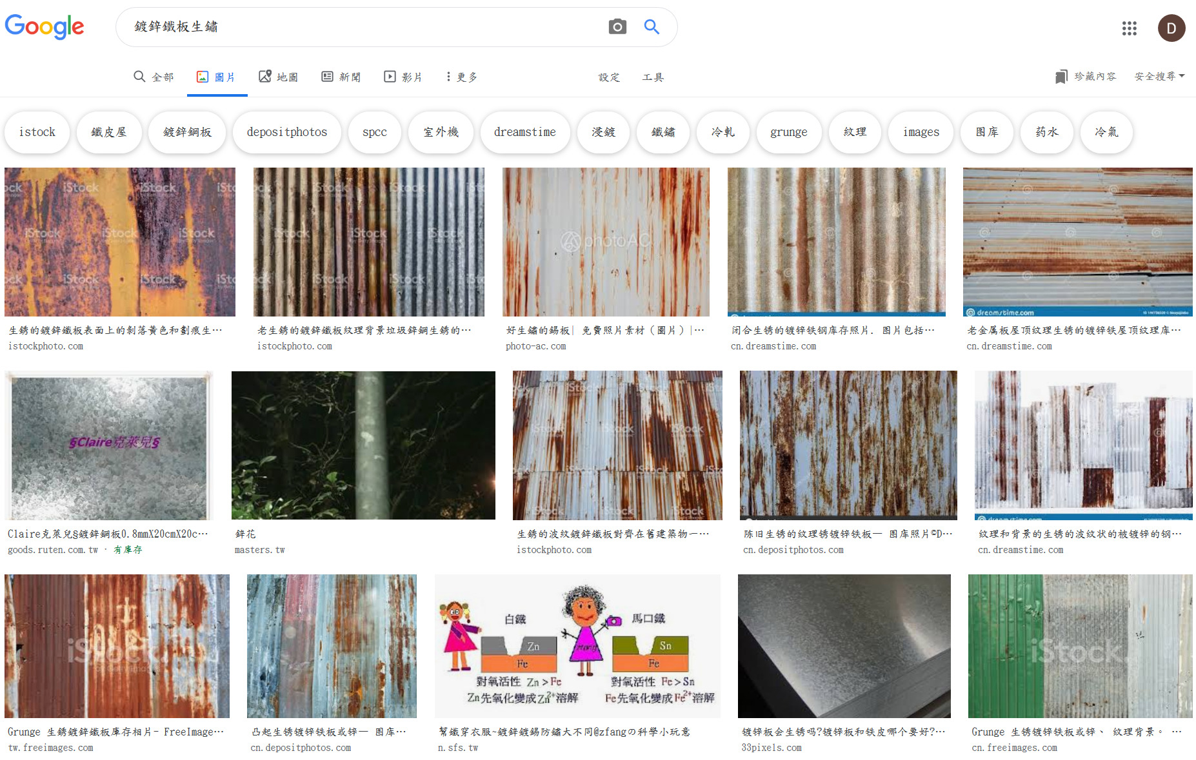Open the depositphotos old rusty texture image
The image size is (1196, 760).
[x=848, y=445]
